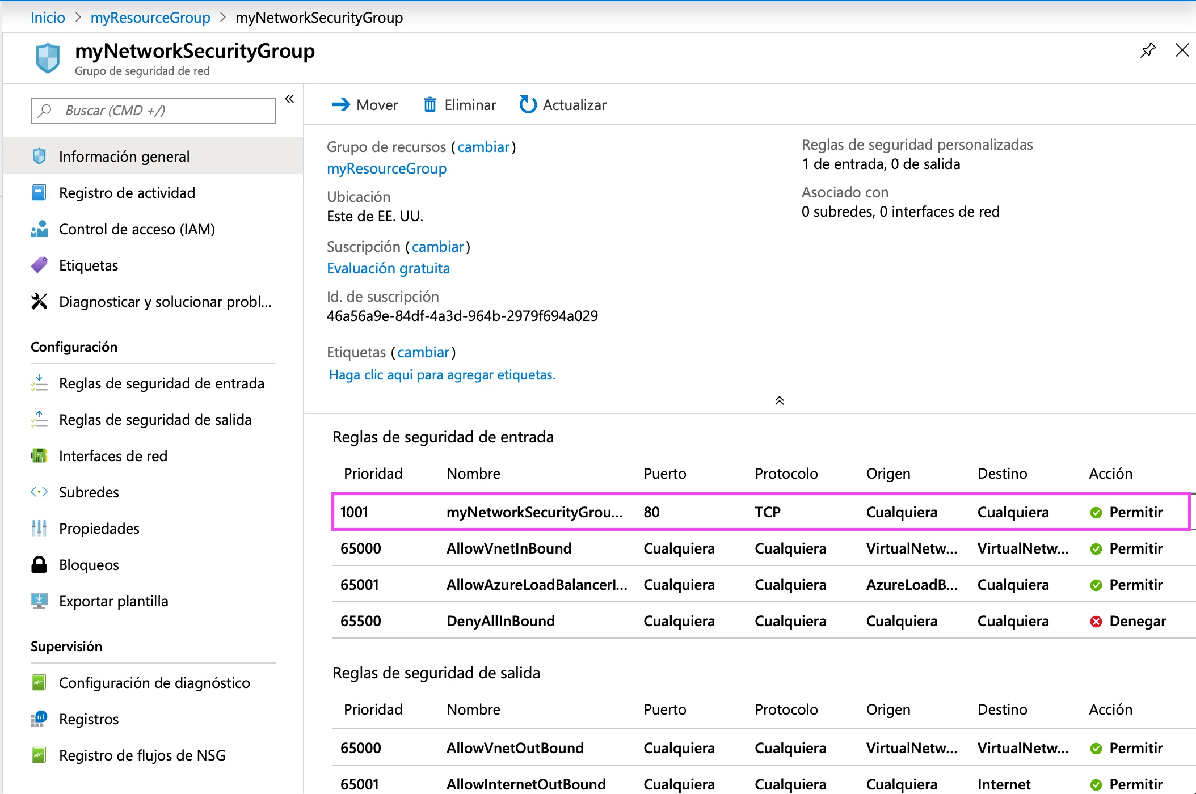Click the search magnifier icon
The height and width of the screenshot is (794, 1196).
click(44, 110)
